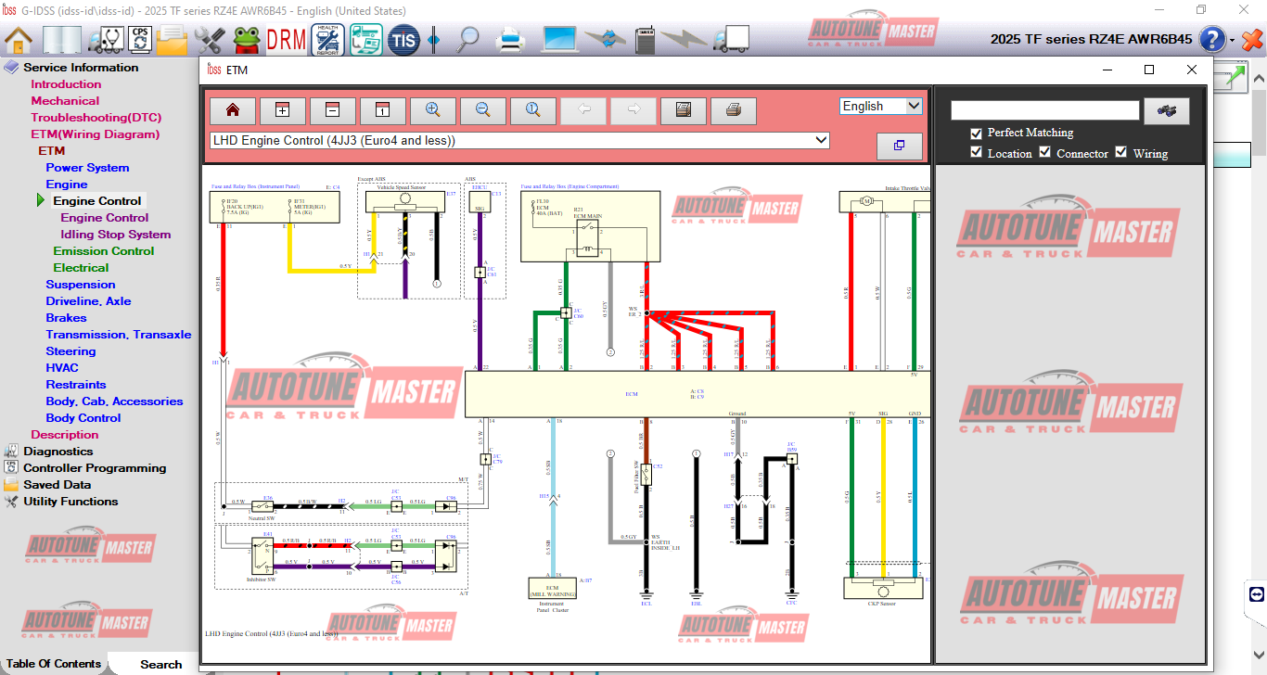The width and height of the screenshot is (1267, 675).
Task: Print the wiring diagram from ETM toolbar
Action: pyautogui.click(x=734, y=110)
